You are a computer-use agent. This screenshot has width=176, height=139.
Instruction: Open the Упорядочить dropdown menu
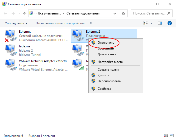16,23
